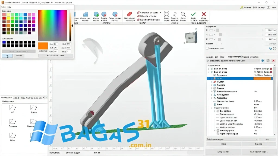Click the Delete unused anchors icon
The width and height of the screenshot is (278, 156).
point(115,14)
